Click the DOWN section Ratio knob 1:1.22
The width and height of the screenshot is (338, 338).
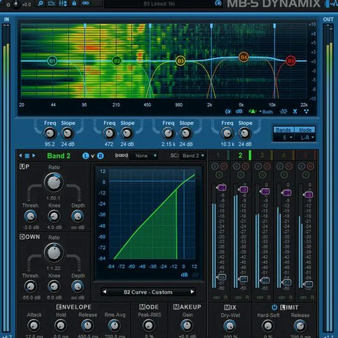pyautogui.click(x=54, y=253)
